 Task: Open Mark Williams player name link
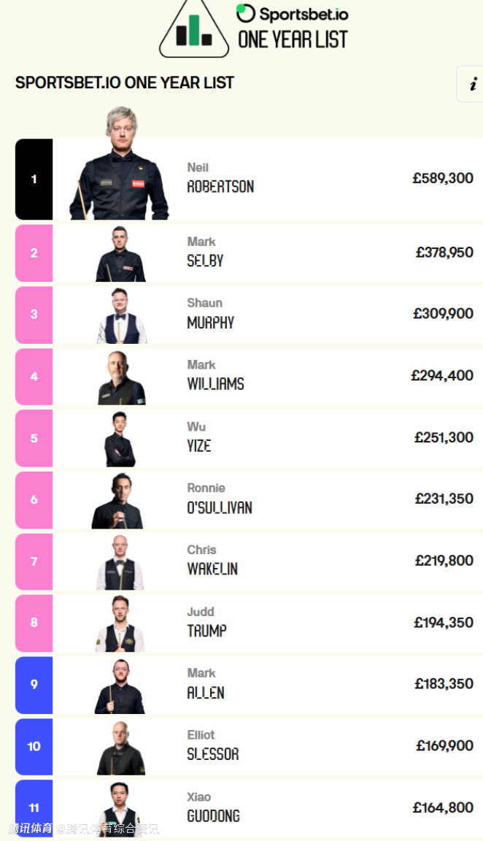tap(215, 375)
